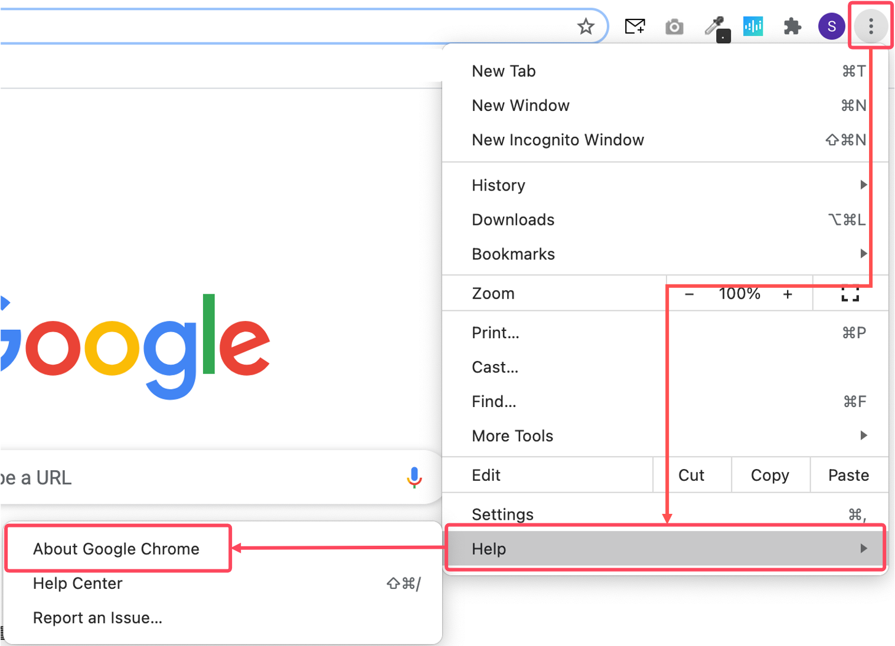
Task: Click the Copy button in Edit row
Action: [x=770, y=475]
